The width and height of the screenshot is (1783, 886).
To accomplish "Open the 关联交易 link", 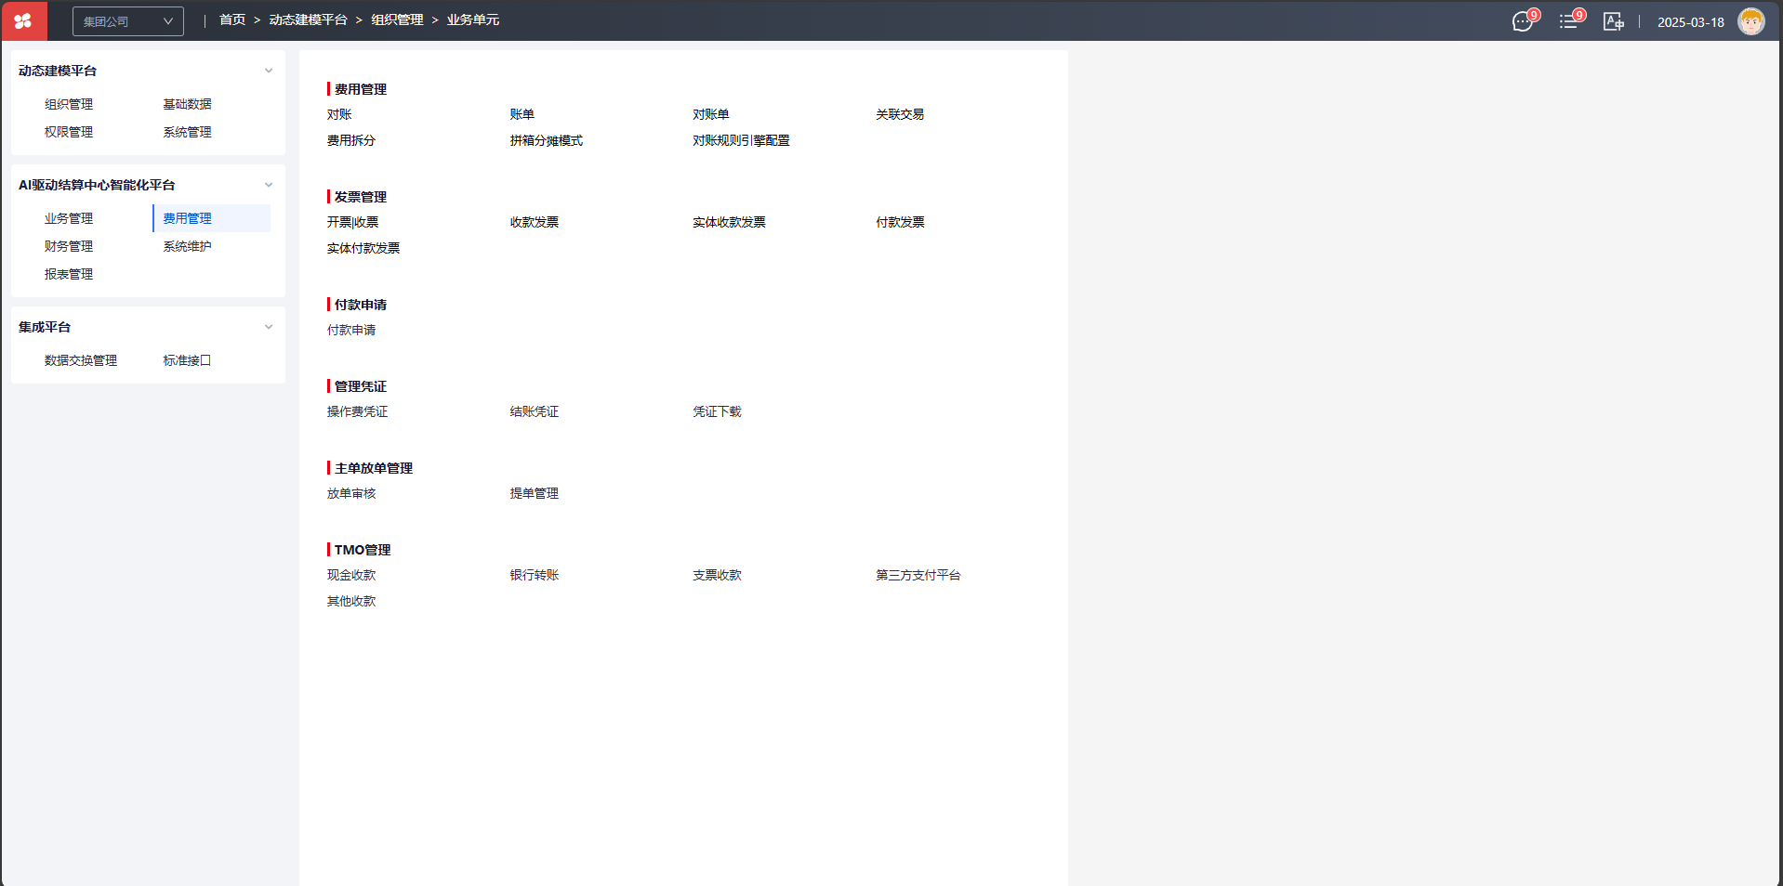I will [x=900, y=114].
